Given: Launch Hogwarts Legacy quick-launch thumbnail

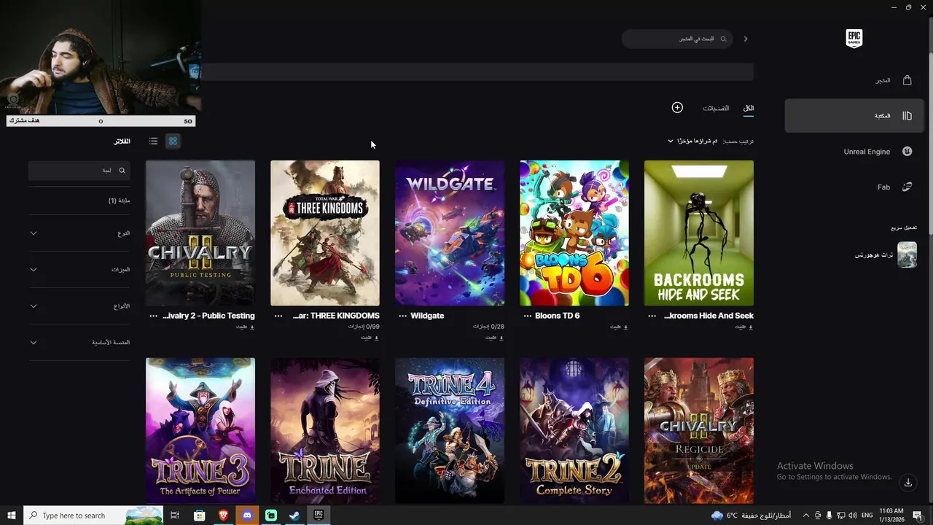Looking at the screenshot, I should coord(907,254).
